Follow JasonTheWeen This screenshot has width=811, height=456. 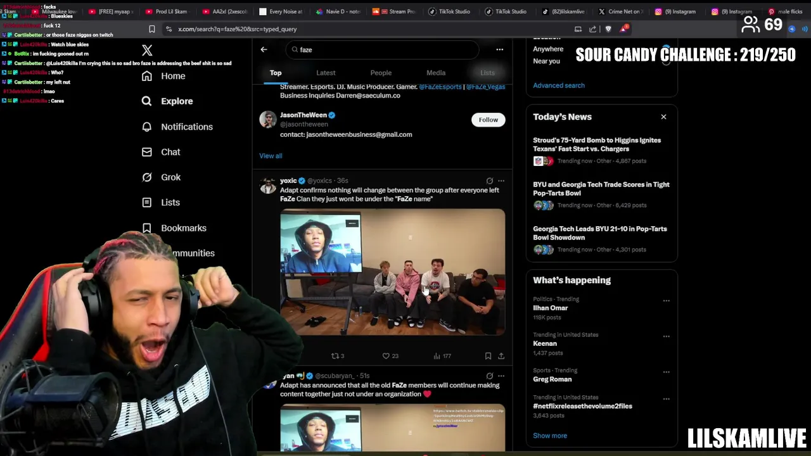488,120
